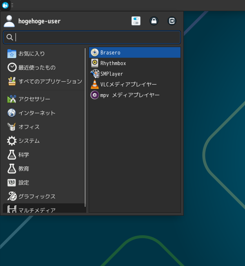Open the オフィス category
The height and width of the screenshot is (266, 245).
click(x=29, y=127)
